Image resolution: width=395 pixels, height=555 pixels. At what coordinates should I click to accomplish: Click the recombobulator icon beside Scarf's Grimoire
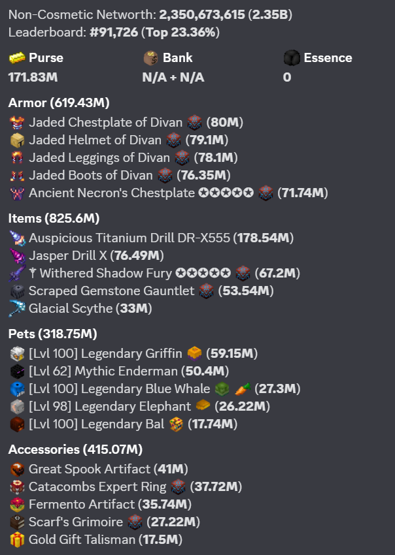tap(135, 522)
